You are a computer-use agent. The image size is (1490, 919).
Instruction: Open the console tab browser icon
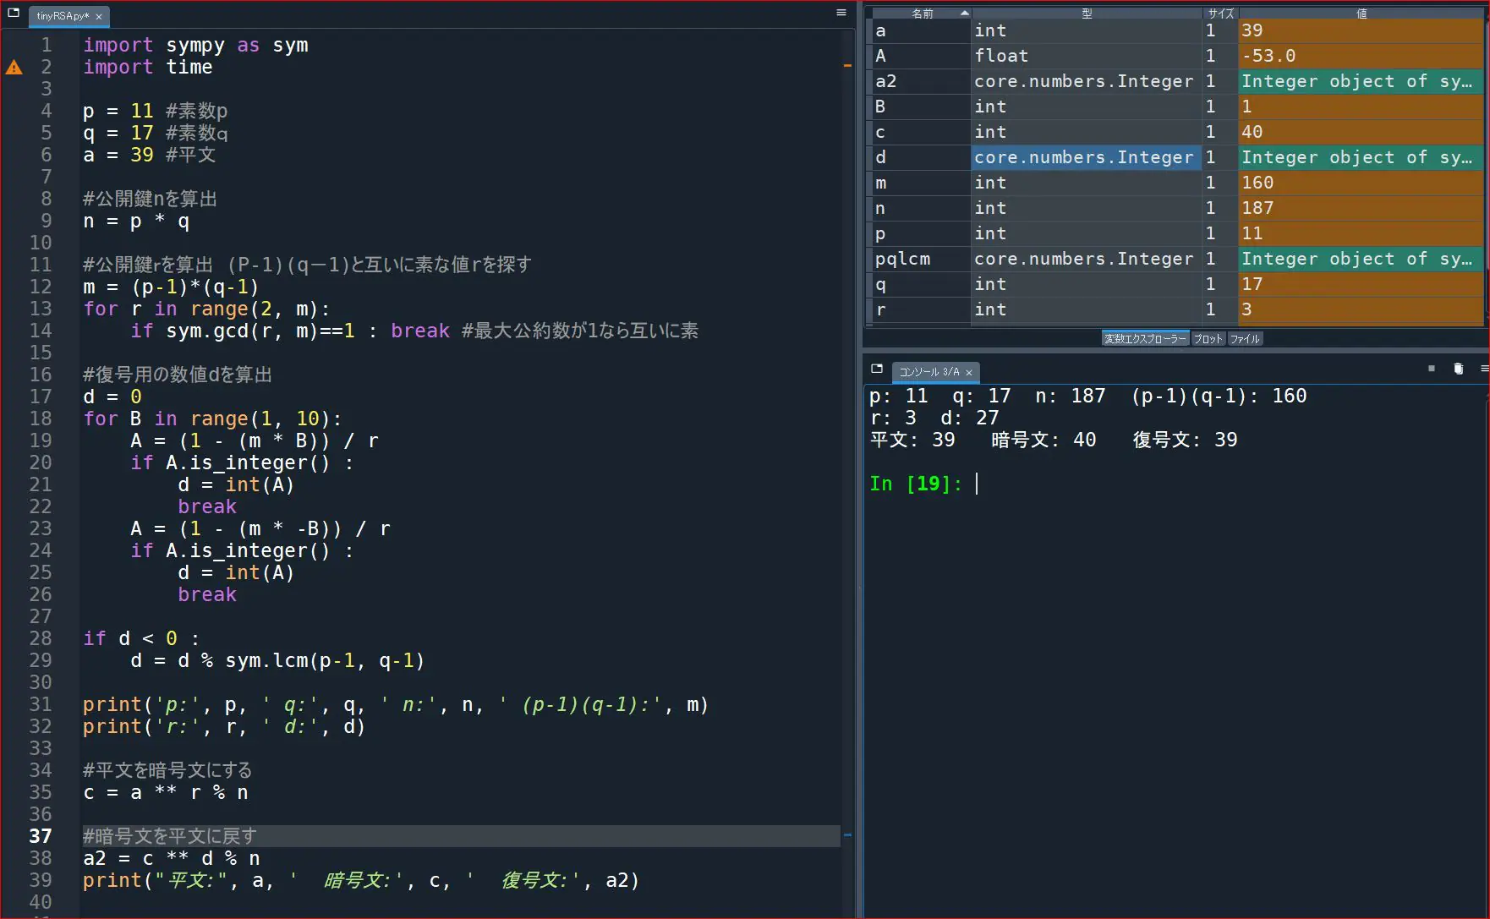pos(877,369)
